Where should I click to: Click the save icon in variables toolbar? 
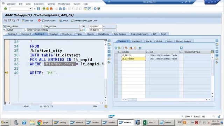181,48
